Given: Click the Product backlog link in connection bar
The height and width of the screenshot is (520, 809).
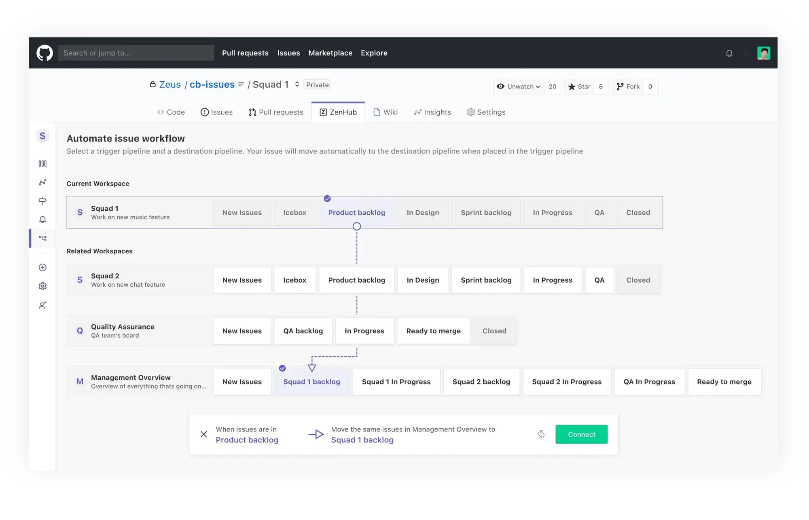Looking at the screenshot, I should [247, 440].
